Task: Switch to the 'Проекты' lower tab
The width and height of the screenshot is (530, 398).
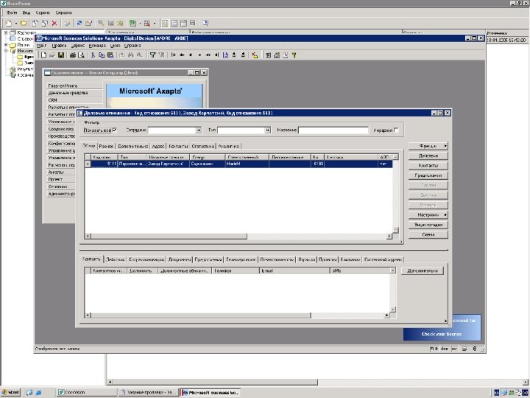Action: pyautogui.click(x=327, y=259)
